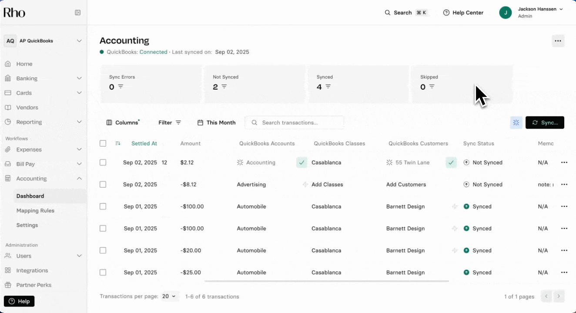This screenshot has width=576, height=313.
Task: Open the overflow menu on the $2.12 transaction row
Action: [564, 162]
